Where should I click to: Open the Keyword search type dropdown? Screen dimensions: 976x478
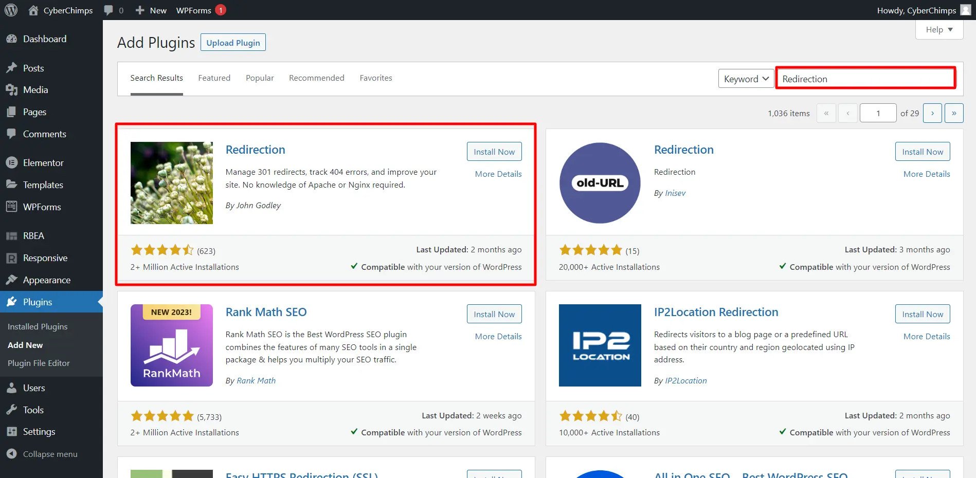click(746, 79)
